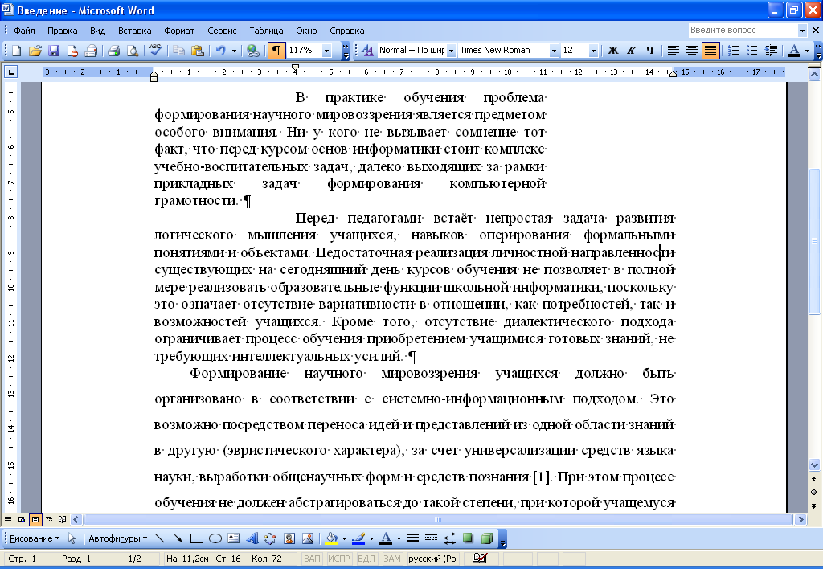823x569 pixels.
Task: Open Arrow Style options
Action: pos(449,538)
